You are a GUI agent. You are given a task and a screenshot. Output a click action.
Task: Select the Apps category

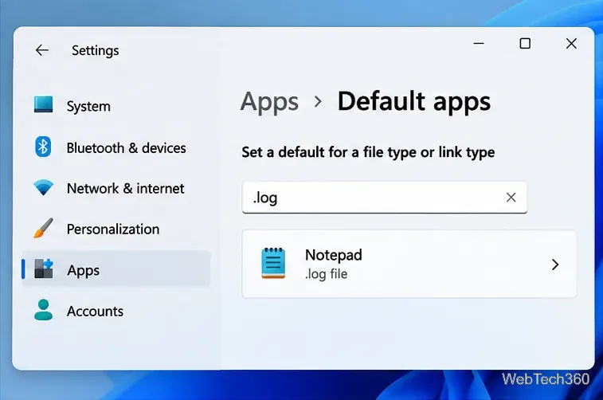tap(116, 269)
